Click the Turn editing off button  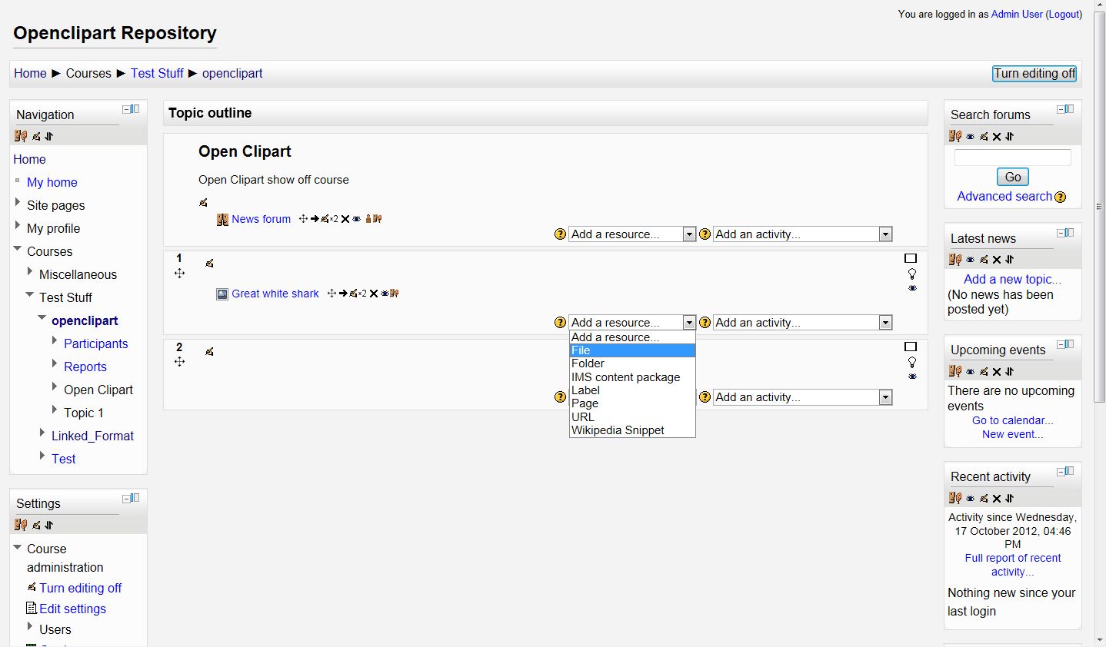1034,74
